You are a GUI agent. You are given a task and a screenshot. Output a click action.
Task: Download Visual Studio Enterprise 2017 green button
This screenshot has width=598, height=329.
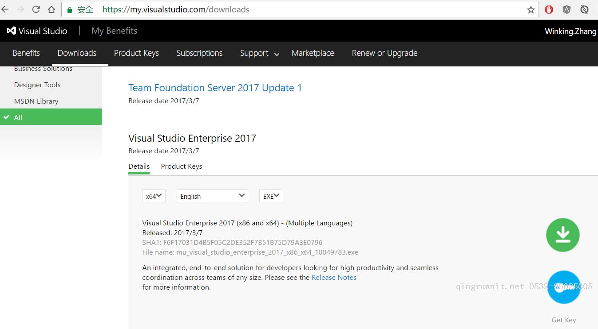563,235
